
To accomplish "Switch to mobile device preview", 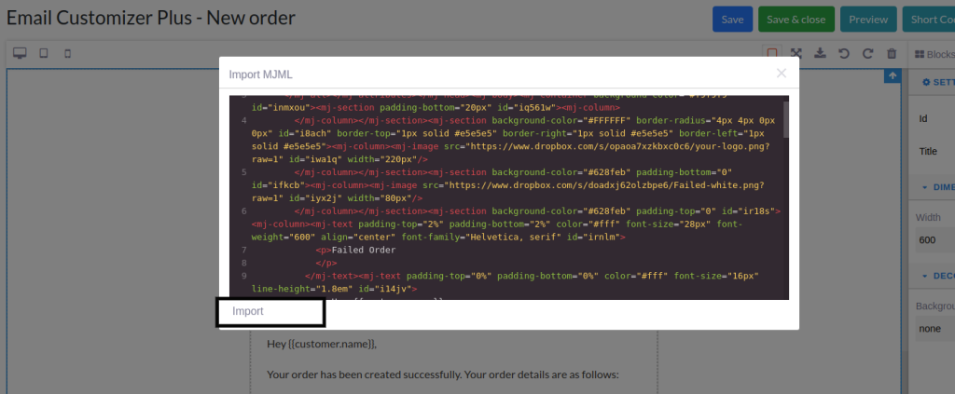I will coord(67,53).
